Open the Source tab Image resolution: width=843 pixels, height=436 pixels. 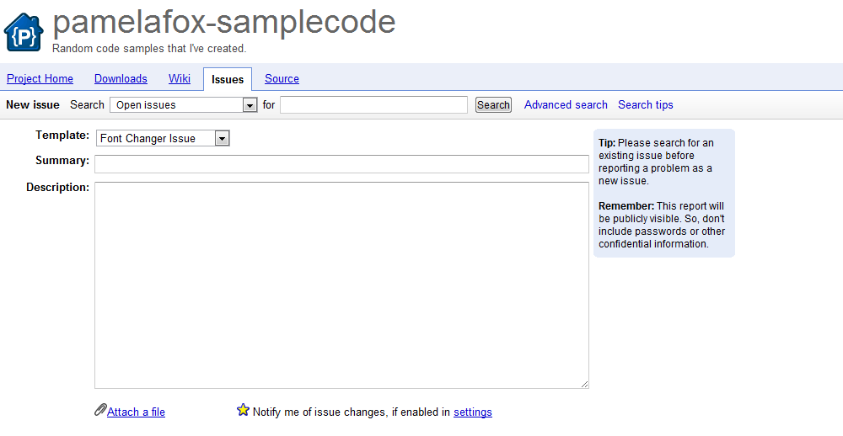[282, 78]
